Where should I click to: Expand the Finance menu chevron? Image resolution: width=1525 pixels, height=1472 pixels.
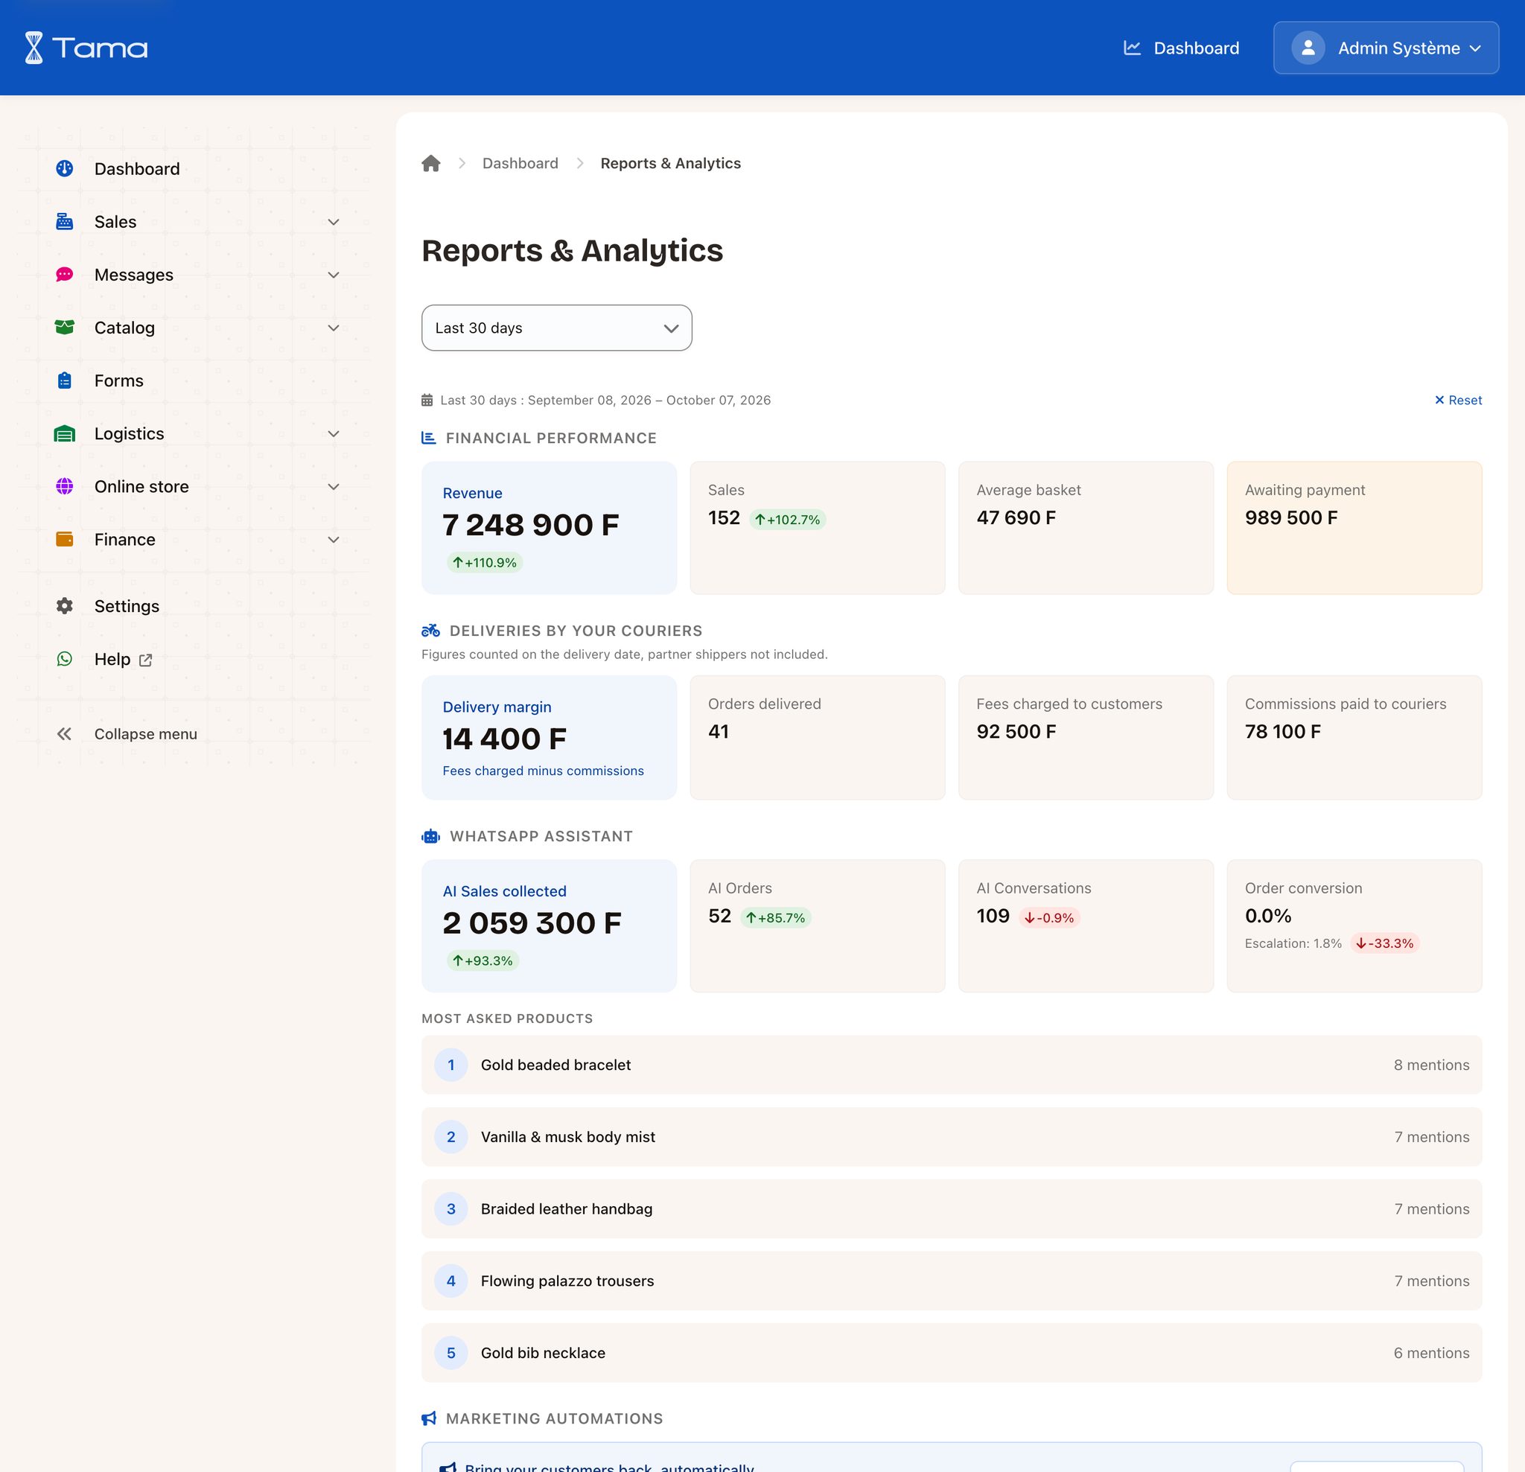(334, 538)
